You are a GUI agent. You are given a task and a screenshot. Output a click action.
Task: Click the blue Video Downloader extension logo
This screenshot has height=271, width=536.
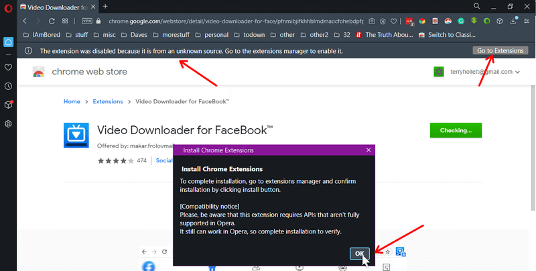[76, 135]
